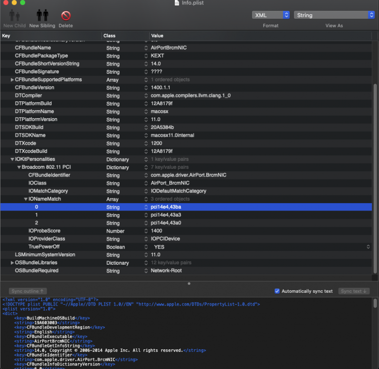The image size is (379, 369).
Task: Click the CFBundleGetInfoString copyright string text
Action: (x=109, y=350)
